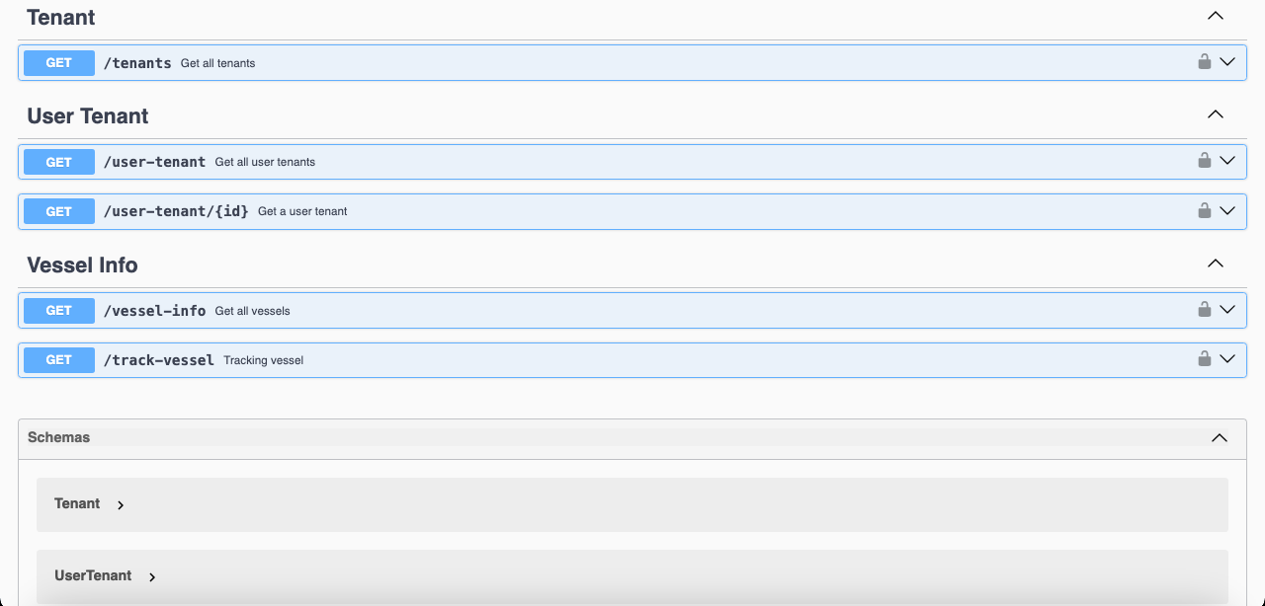
Task: Click the lock icon for /track-vessel
Action: (x=1204, y=359)
